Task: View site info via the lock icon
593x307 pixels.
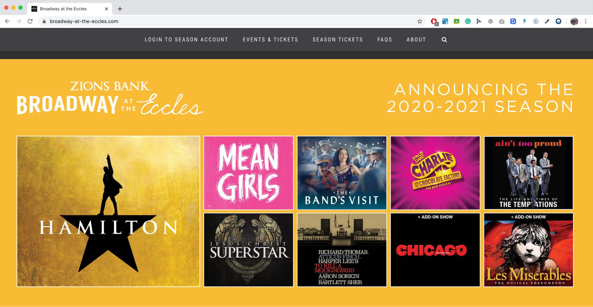Action: point(44,21)
